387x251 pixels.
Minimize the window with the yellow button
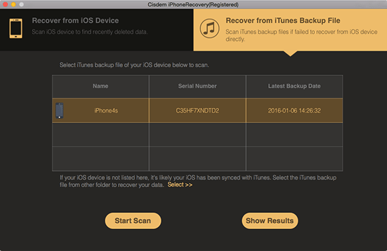click(13, 5)
